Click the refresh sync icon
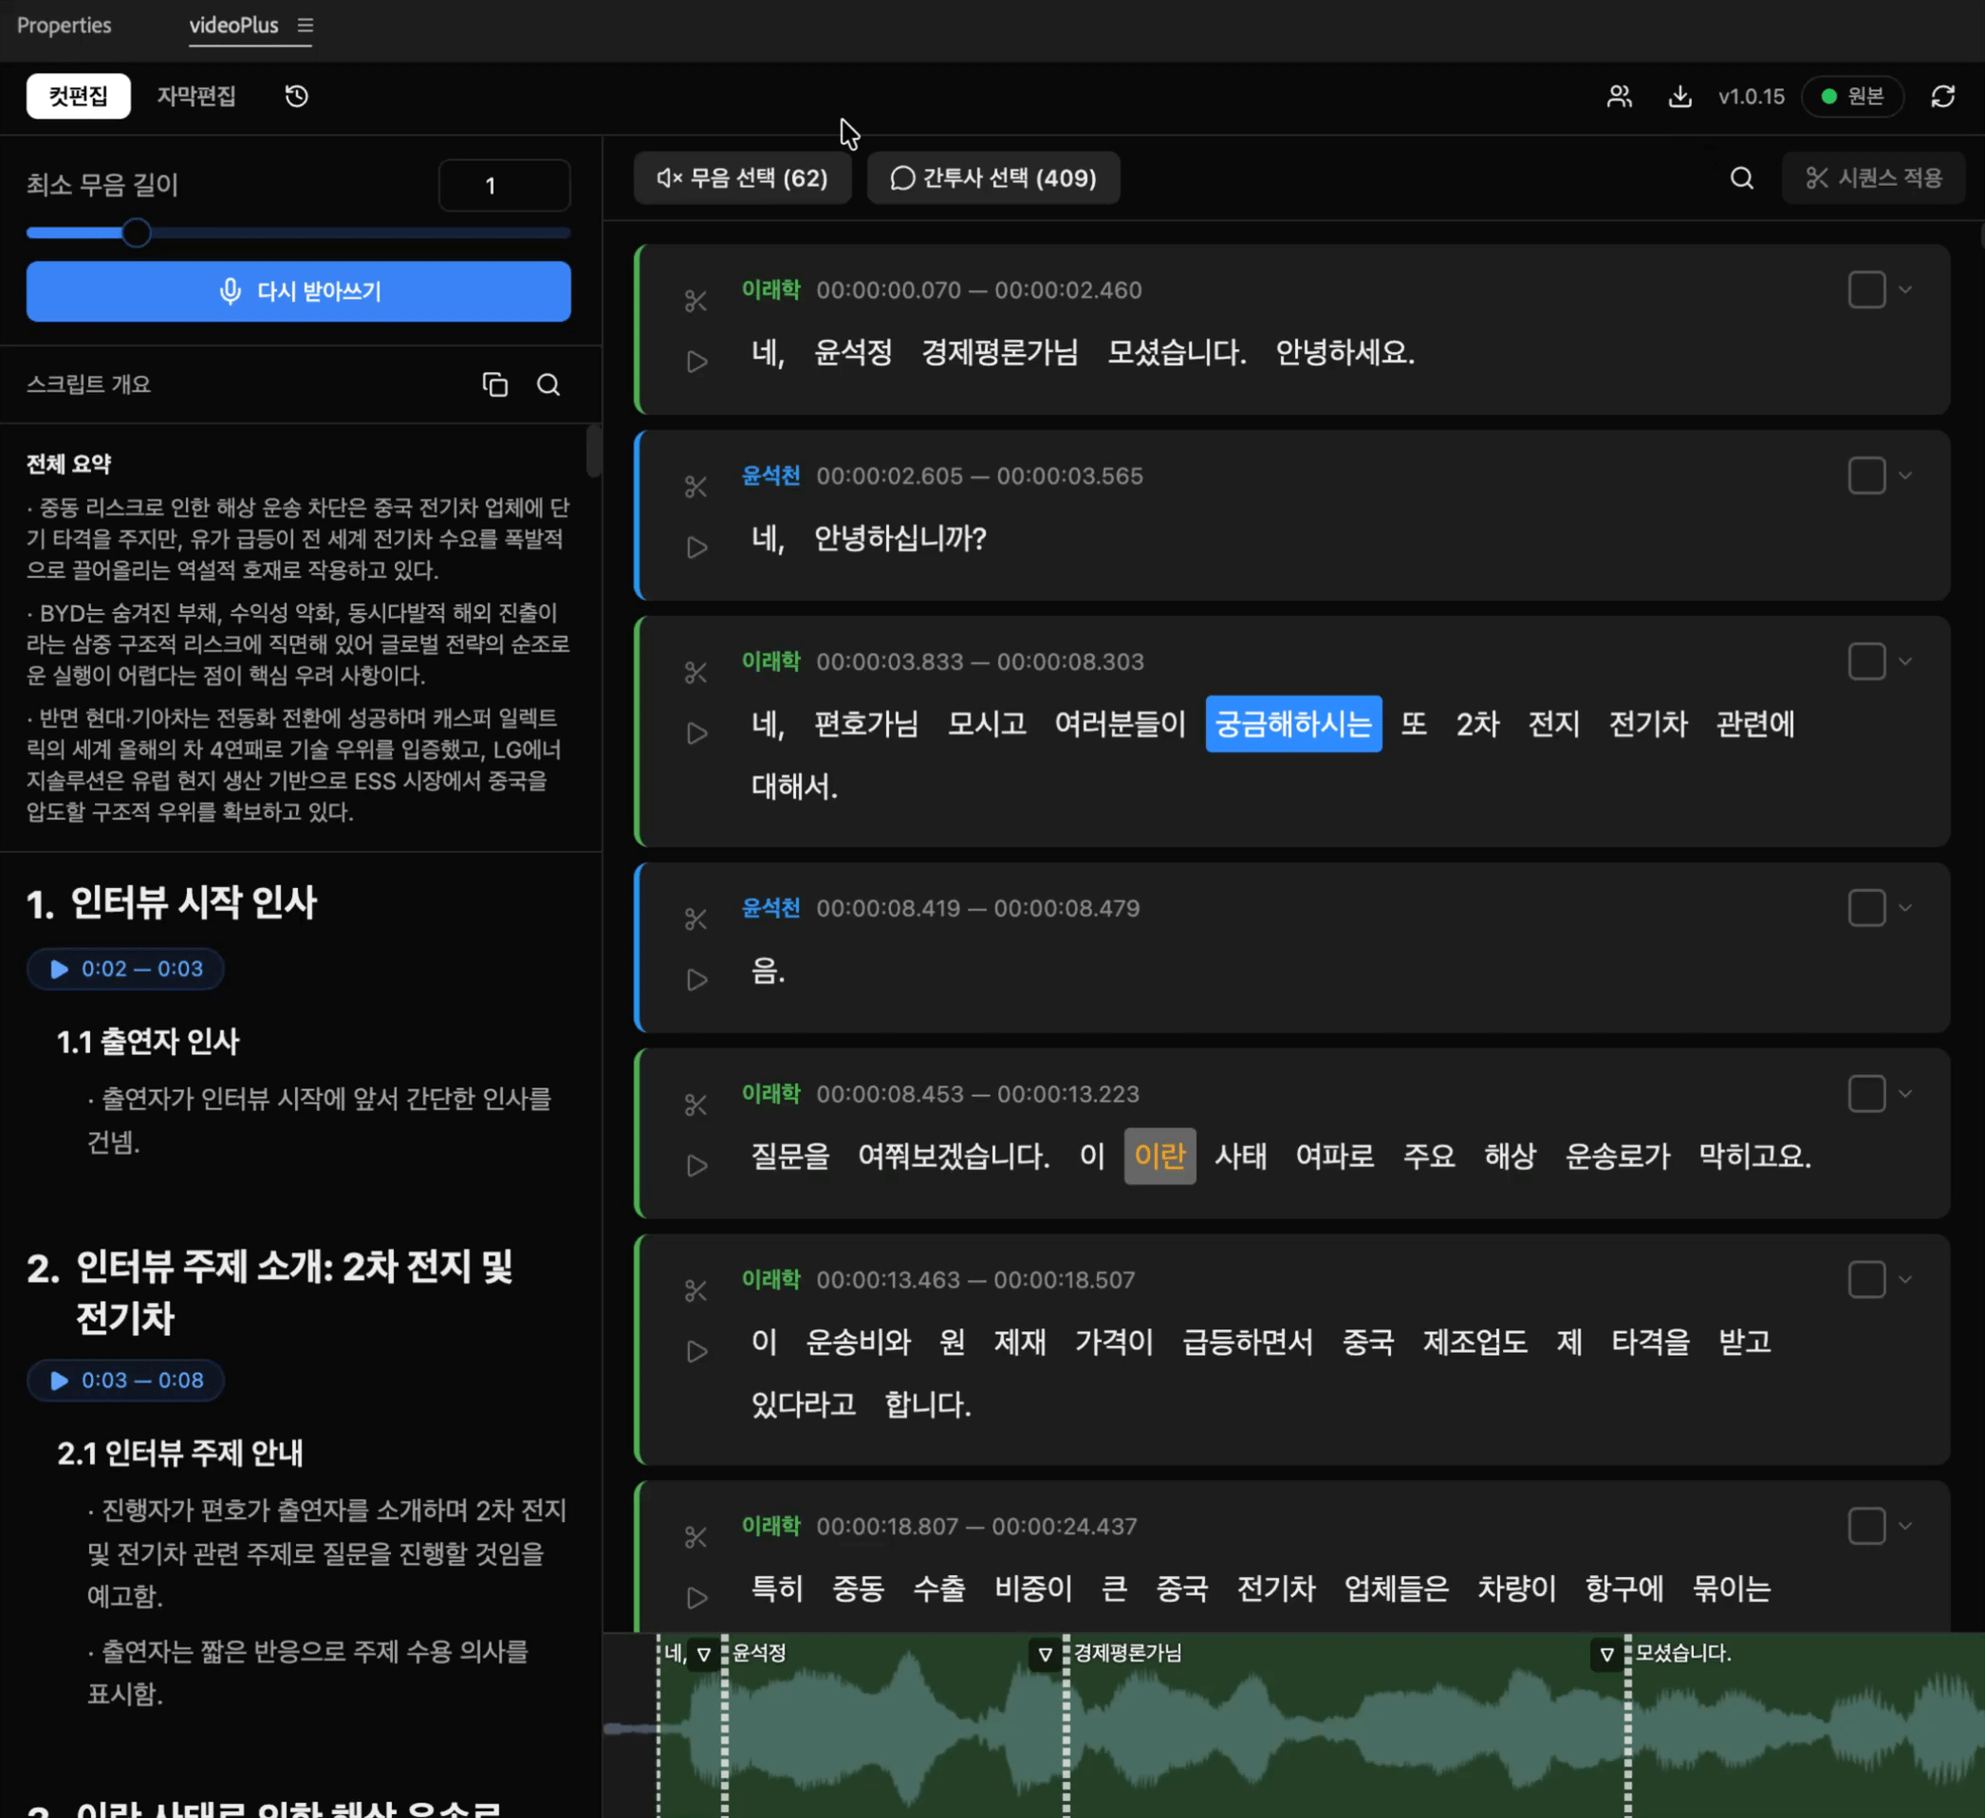The width and height of the screenshot is (1985, 1818). click(1941, 96)
